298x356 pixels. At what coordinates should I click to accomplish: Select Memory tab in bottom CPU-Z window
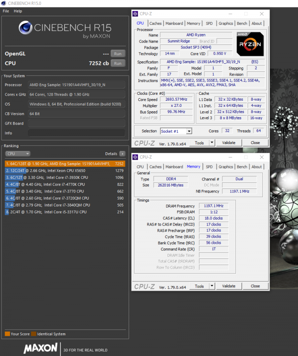click(194, 166)
